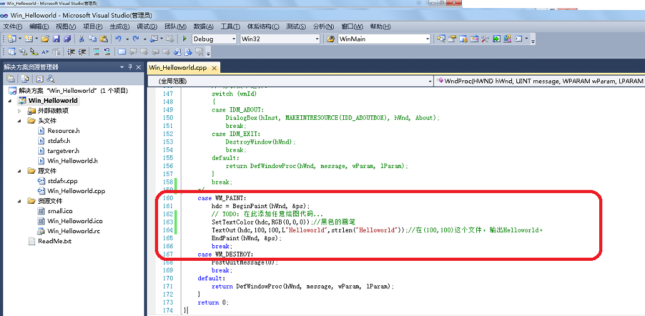Select small.ico resource file
Screen dimensions: 645x316
coord(60,211)
